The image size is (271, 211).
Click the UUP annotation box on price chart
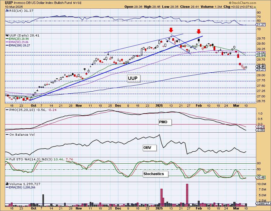[133, 78]
